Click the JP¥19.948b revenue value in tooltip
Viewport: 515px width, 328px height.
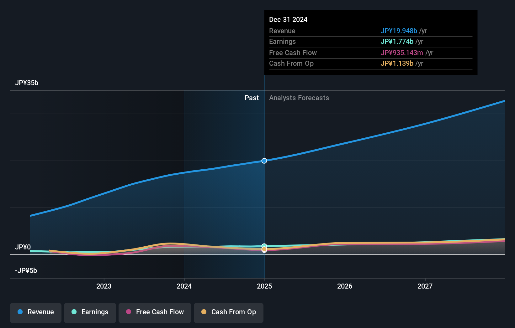399,31
